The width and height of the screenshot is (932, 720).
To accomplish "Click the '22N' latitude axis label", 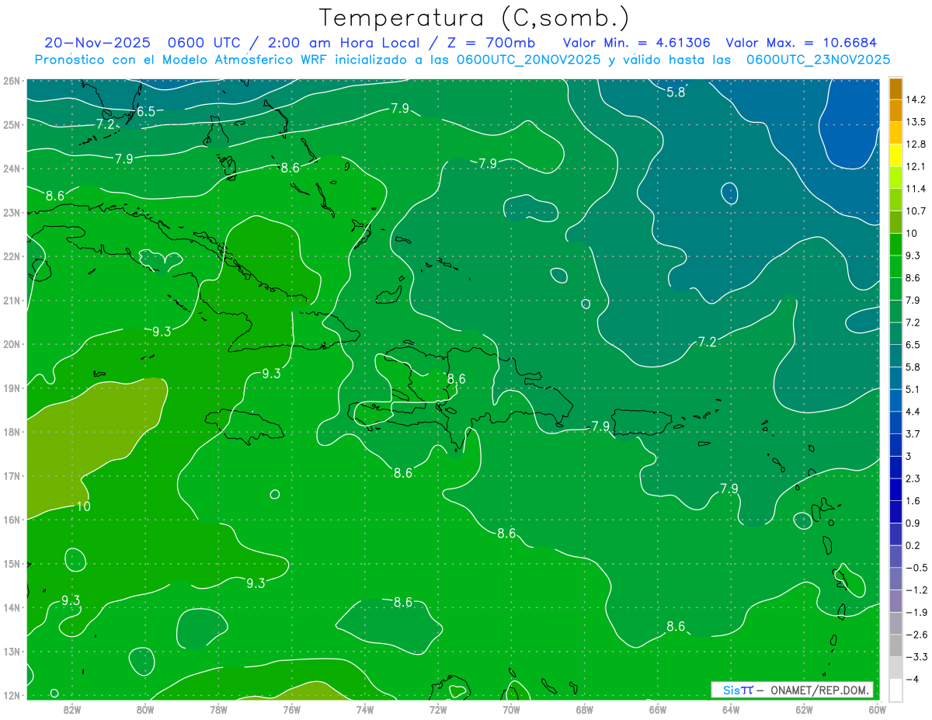I will click(12, 256).
